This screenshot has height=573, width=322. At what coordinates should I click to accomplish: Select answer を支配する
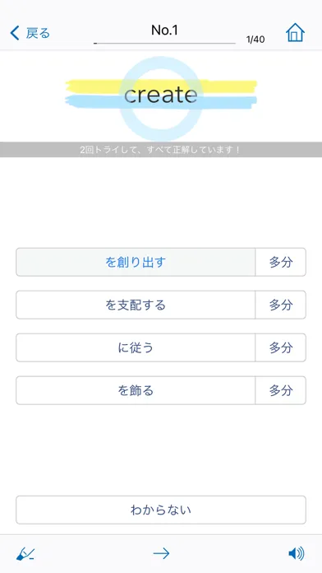click(x=136, y=305)
